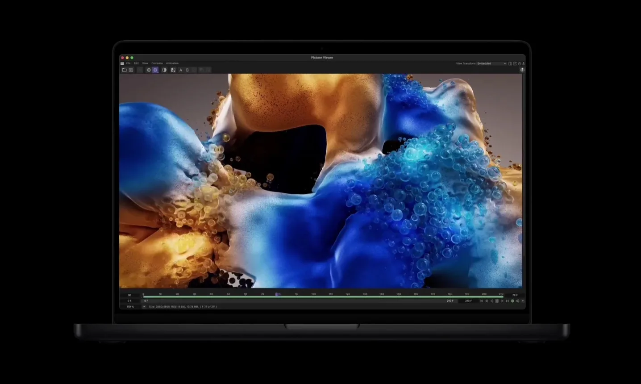Assign image A for comparison
Screen dimensions: 641x384
181,70
